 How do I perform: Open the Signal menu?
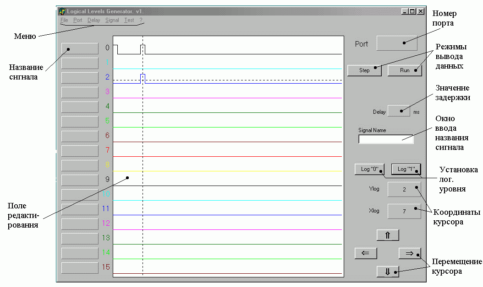click(x=112, y=21)
